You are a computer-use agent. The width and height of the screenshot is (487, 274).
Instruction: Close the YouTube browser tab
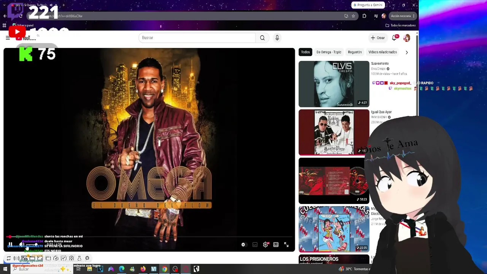(56, 5)
